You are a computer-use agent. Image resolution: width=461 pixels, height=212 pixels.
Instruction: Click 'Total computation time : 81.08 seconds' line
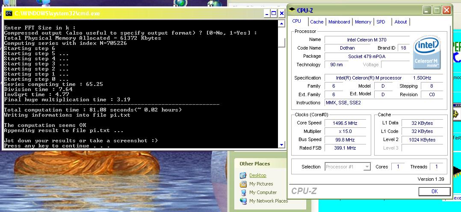[x=93, y=110]
